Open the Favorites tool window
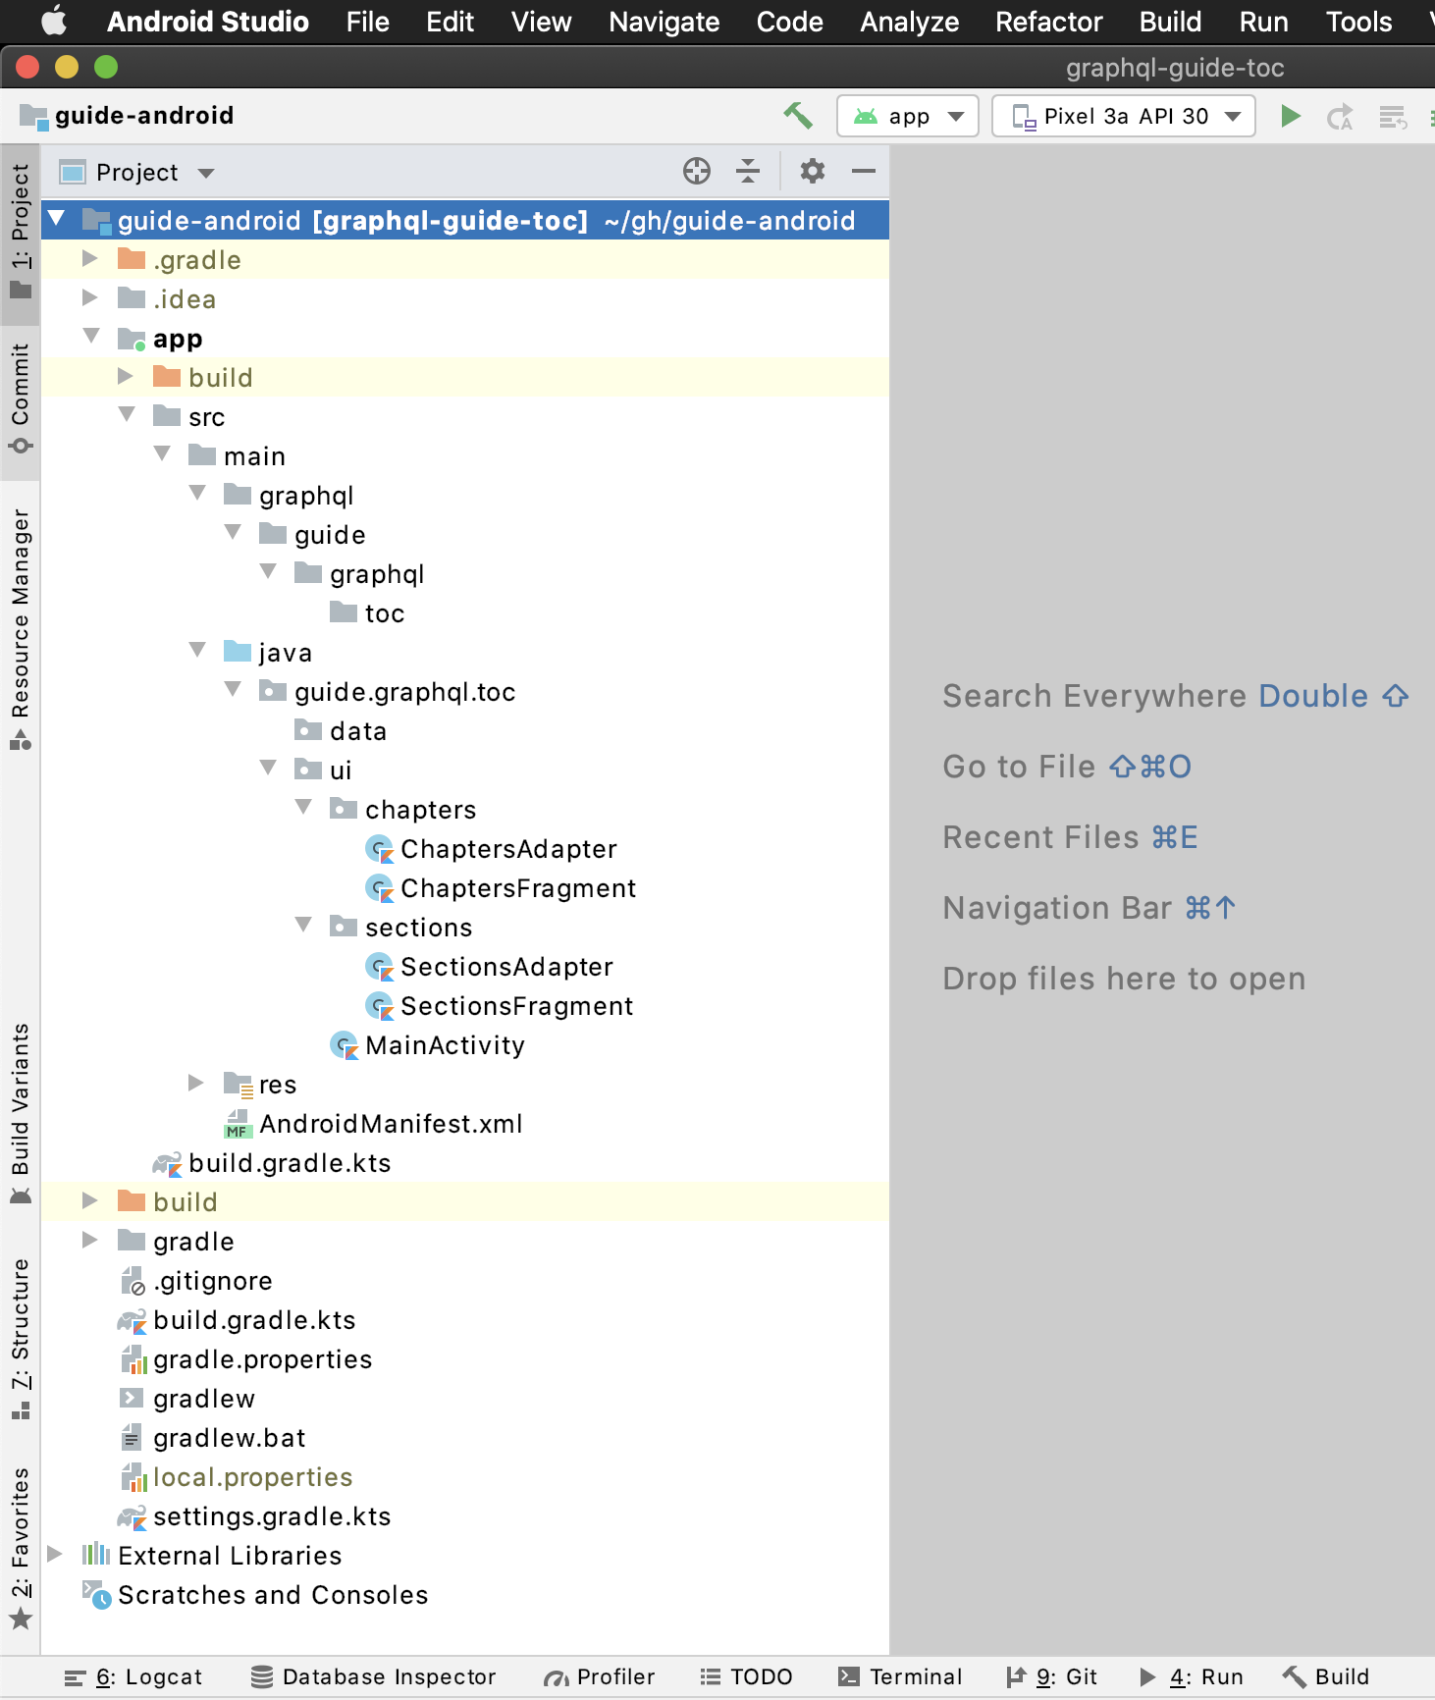 pyautogui.click(x=21, y=1549)
